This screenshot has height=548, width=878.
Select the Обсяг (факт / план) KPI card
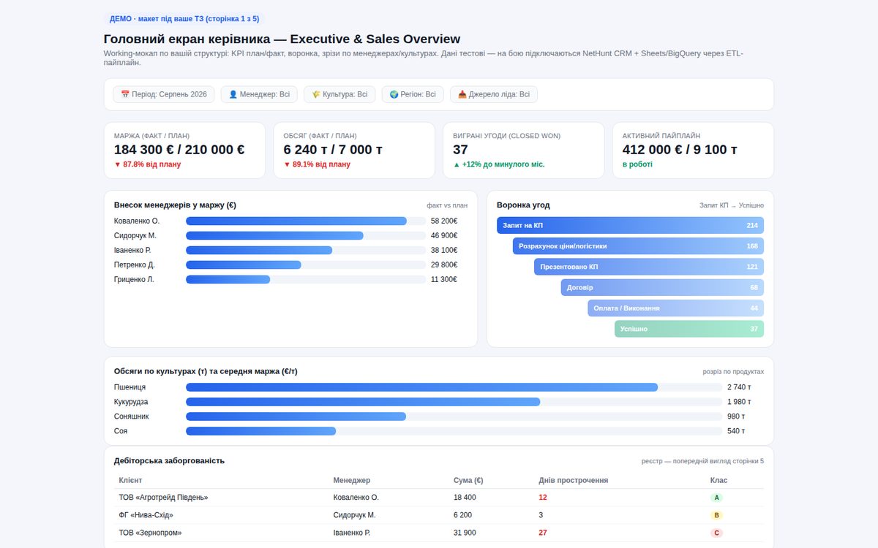click(354, 150)
